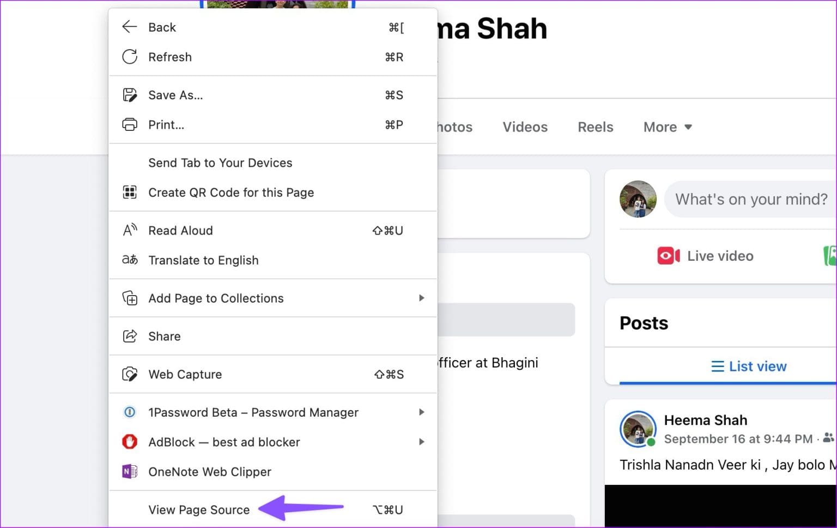Open the More dropdown on the profile
The width and height of the screenshot is (837, 528).
667,127
